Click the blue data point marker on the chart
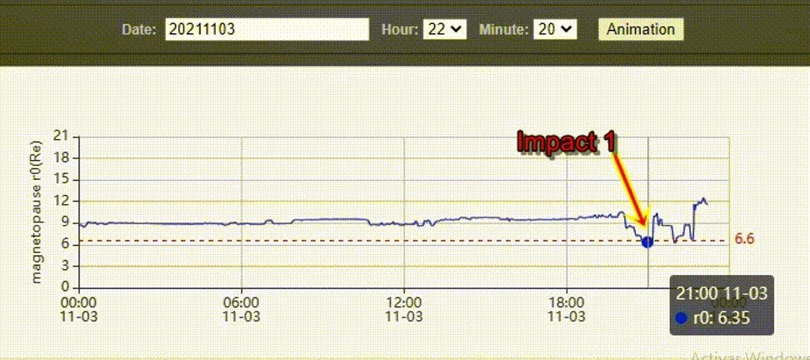810x360 pixels. click(x=647, y=242)
